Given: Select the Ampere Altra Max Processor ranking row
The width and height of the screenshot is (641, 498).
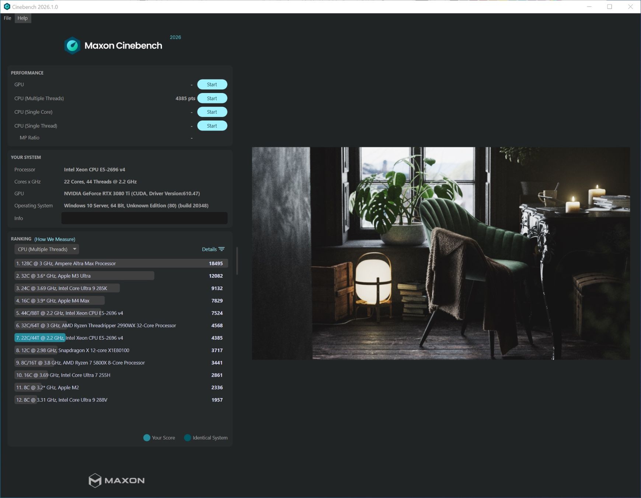Looking at the screenshot, I should click(121, 263).
